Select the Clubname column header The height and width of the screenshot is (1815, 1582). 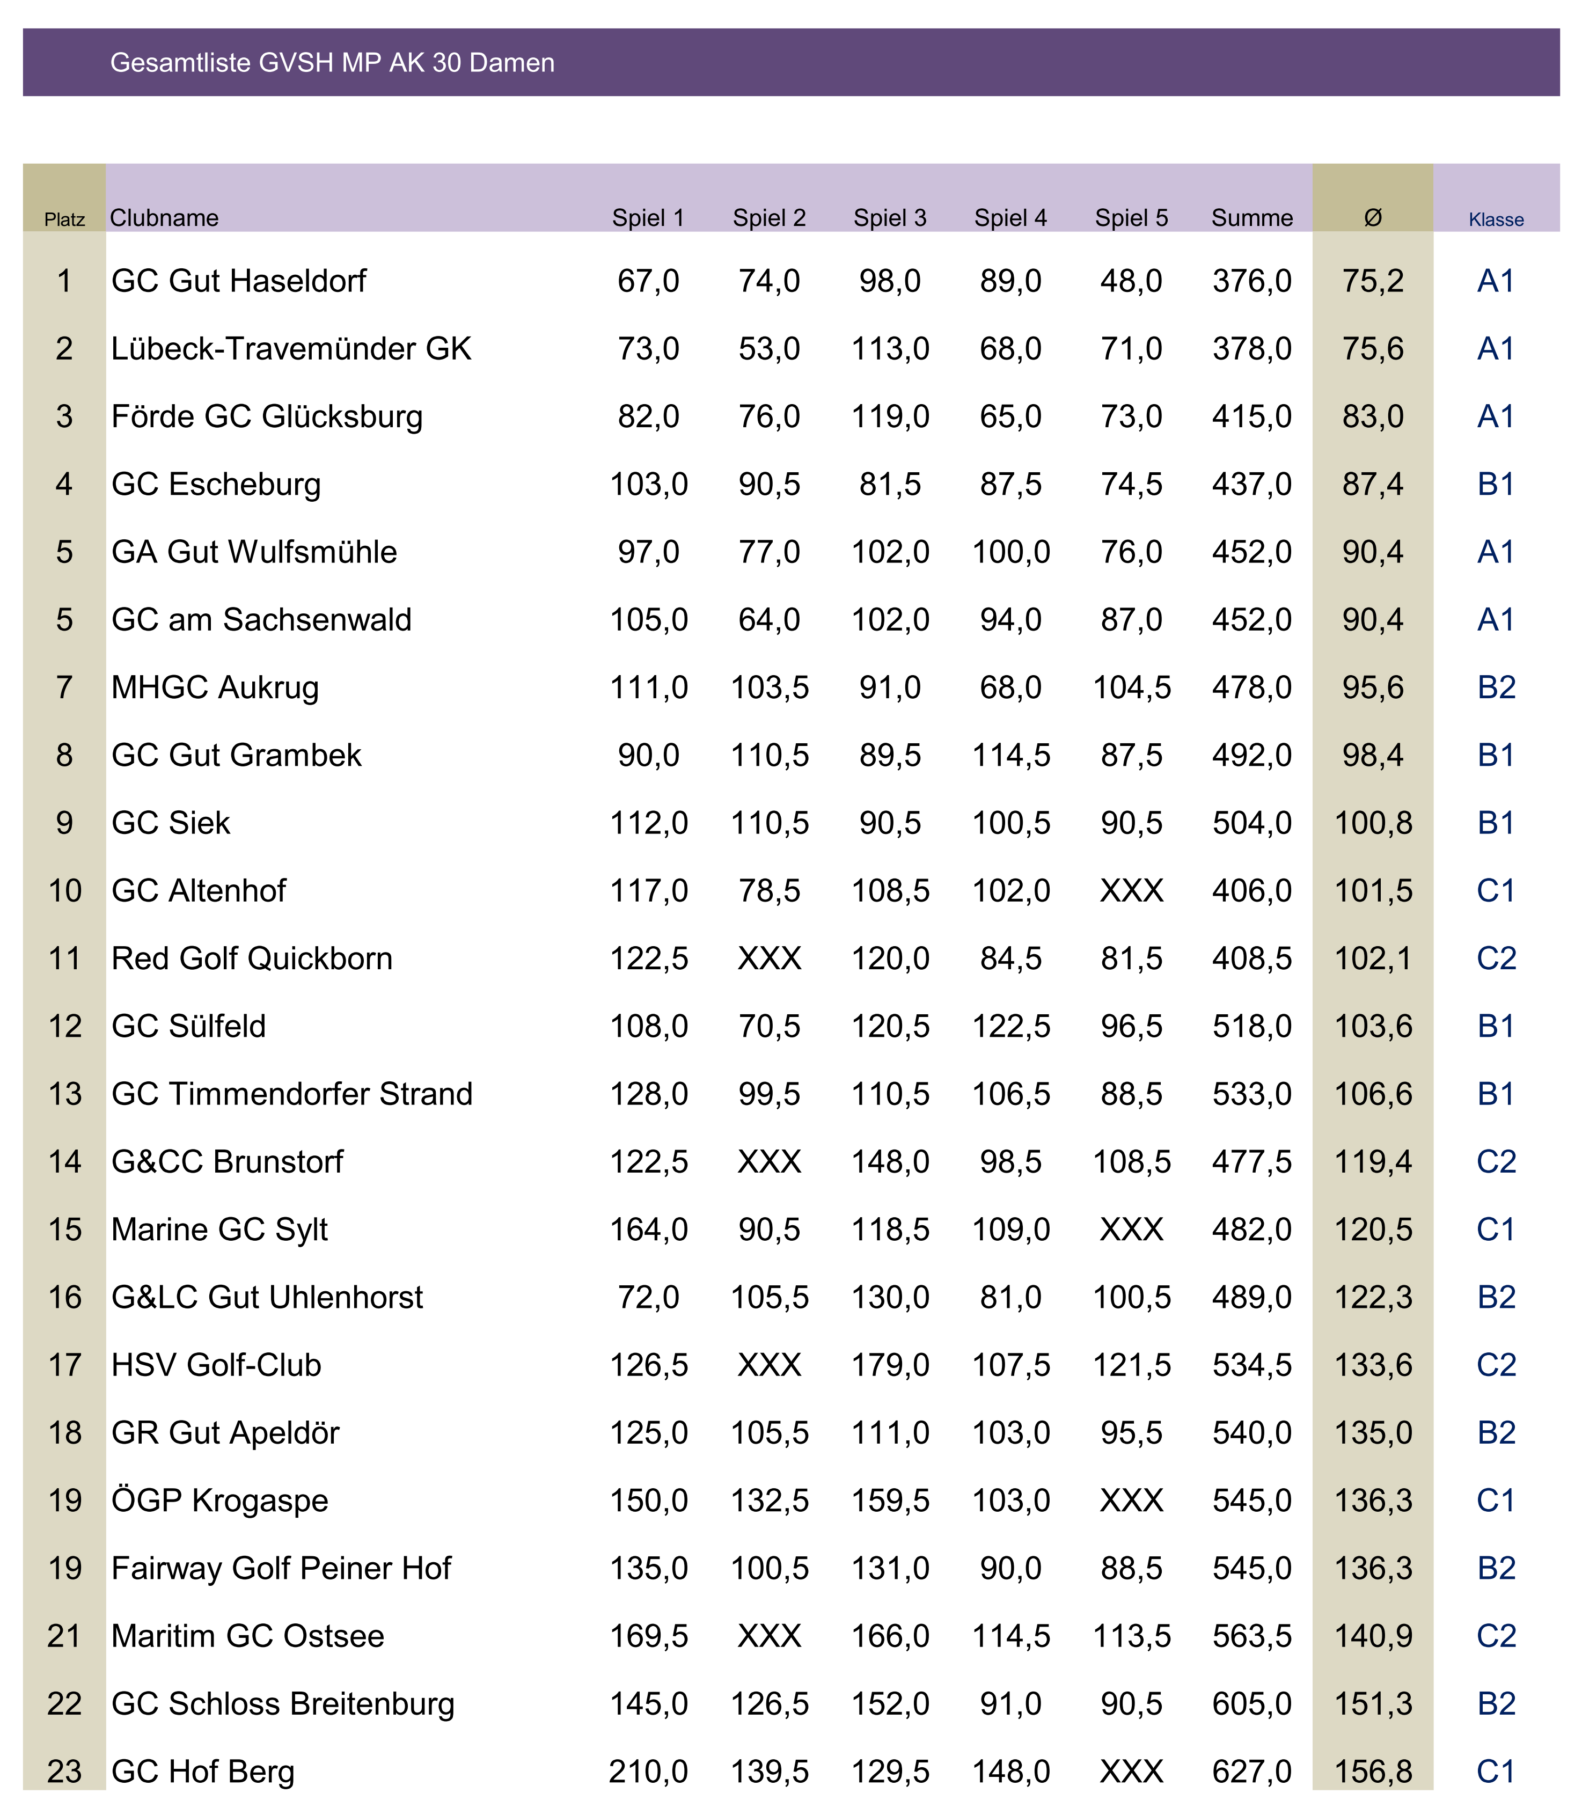coord(164,218)
